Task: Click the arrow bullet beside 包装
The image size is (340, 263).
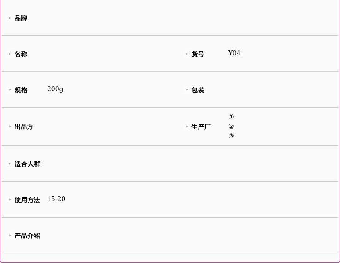Action: tap(187, 90)
